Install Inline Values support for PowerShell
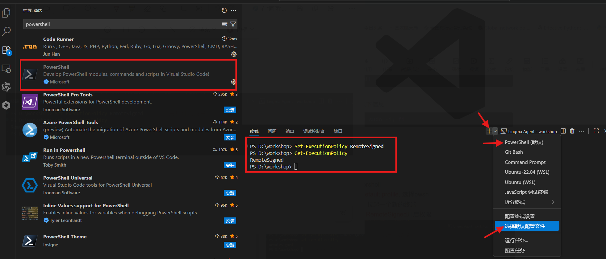Image resolution: width=606 pixels, height=259 pixels. point(230,221)
